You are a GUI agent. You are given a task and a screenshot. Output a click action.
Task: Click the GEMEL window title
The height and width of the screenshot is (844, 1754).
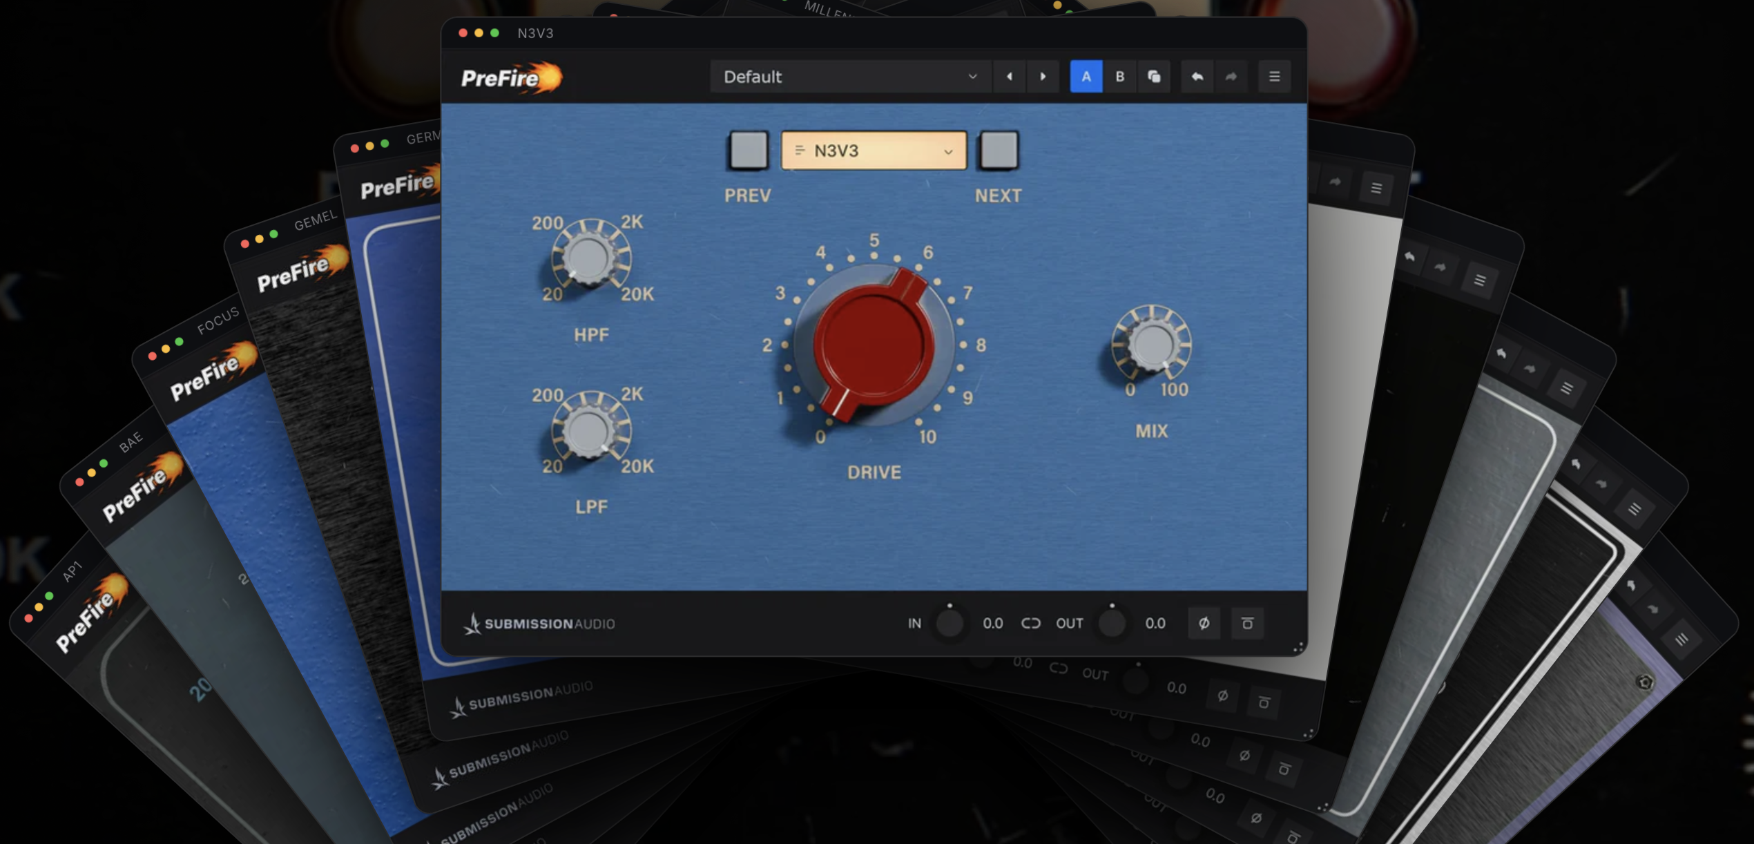click(316, 220)
